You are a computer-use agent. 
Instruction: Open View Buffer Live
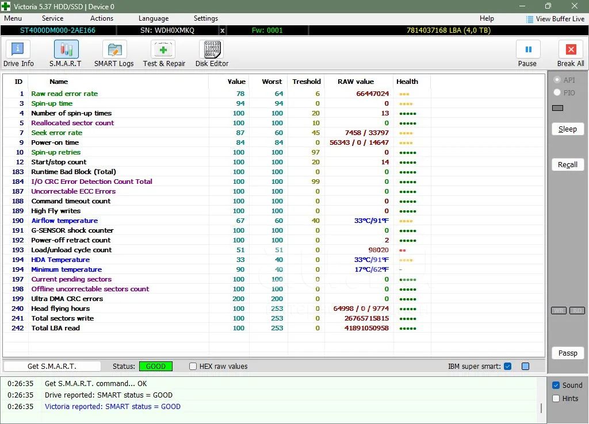click(x=555, y=19)
